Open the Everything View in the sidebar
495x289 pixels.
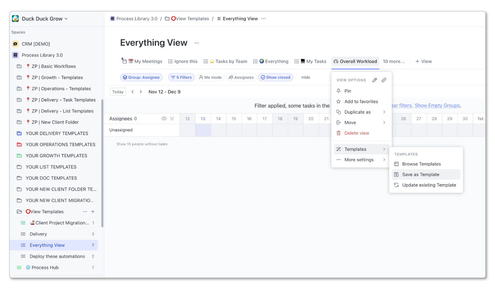[47, 245]
